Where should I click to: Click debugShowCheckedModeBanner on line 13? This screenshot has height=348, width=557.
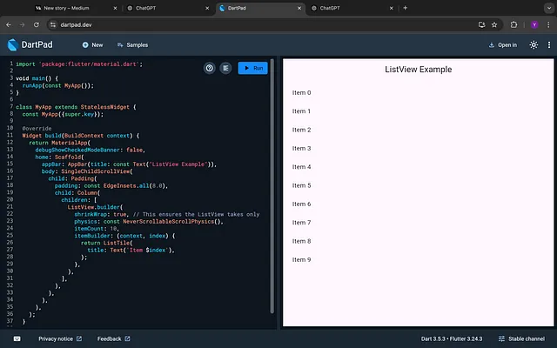coord(77,151)
